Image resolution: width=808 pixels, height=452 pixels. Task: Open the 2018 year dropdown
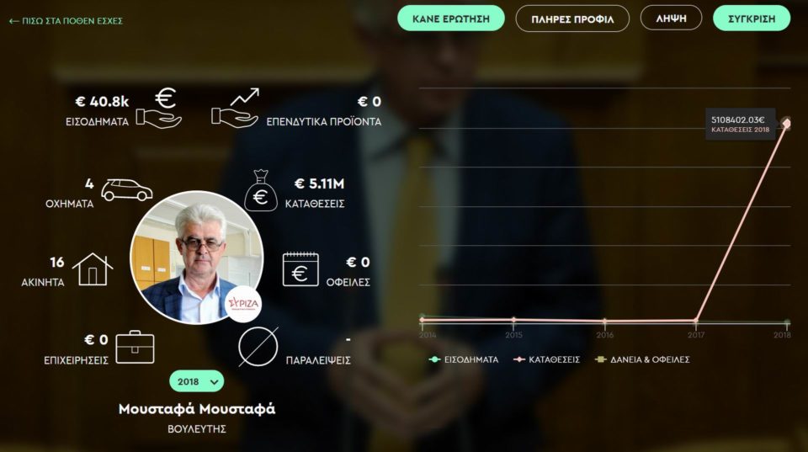(196, 381)
